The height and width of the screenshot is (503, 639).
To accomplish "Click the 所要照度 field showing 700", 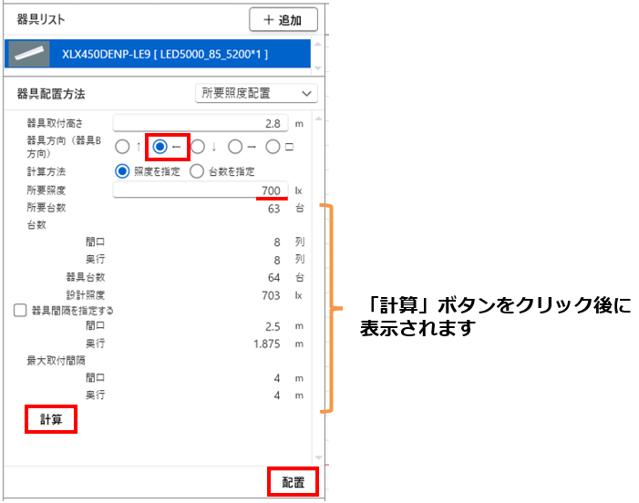I will tap(200, 190).
